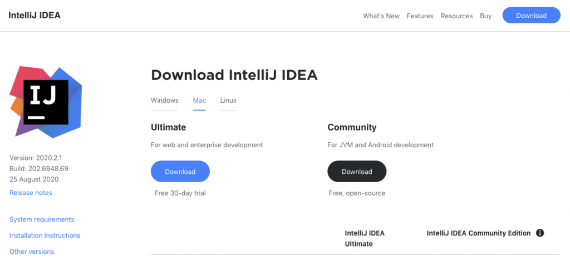Open the Features menu item
This screenshot has height=261, width=570.
pos(420,16)
